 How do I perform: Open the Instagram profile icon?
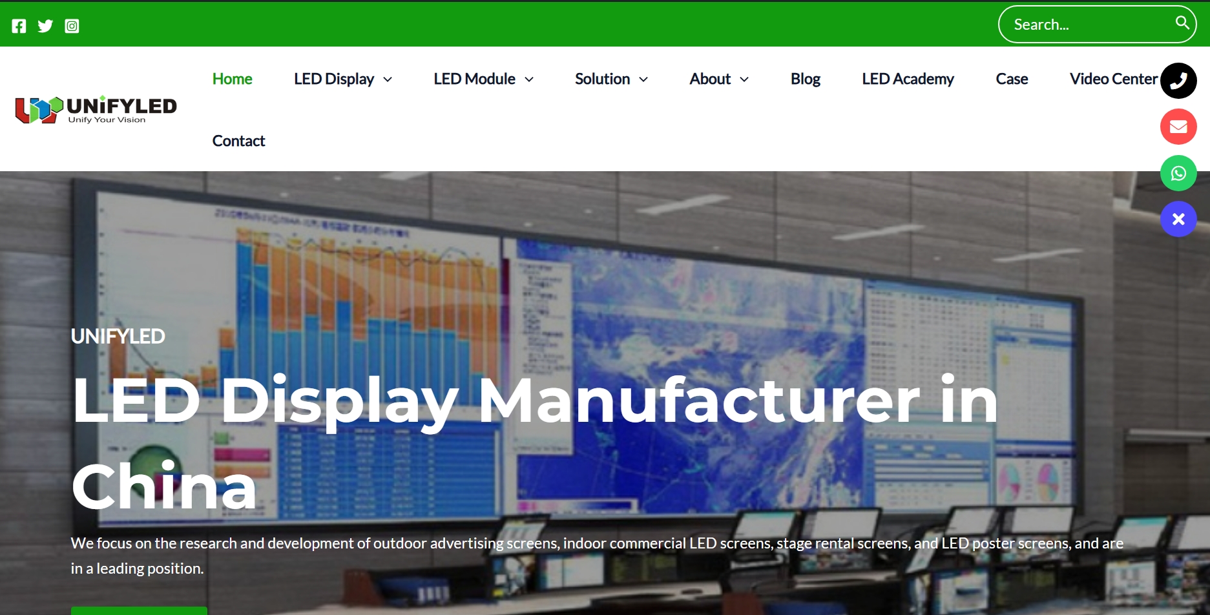[72, 26]
